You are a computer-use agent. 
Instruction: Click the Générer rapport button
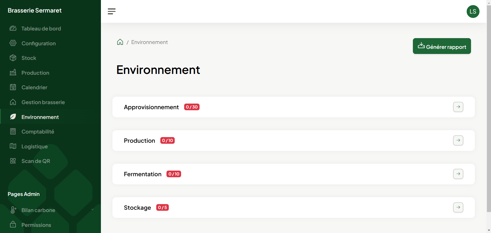[442, 46]
